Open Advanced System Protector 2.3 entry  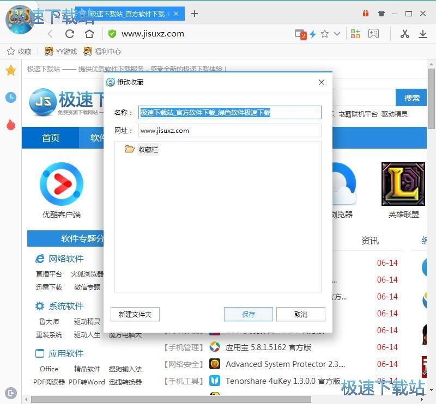pos(285,364)
